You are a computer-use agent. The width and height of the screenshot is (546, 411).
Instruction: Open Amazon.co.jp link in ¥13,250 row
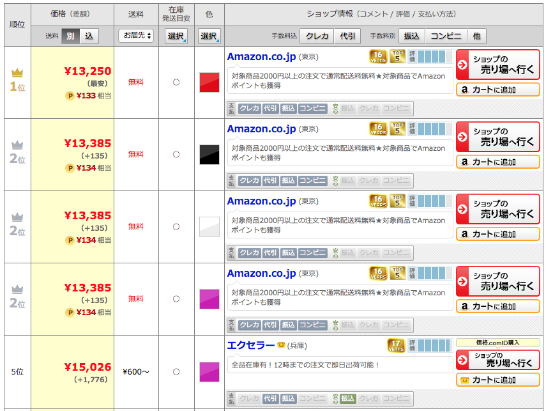coord(262,56)
